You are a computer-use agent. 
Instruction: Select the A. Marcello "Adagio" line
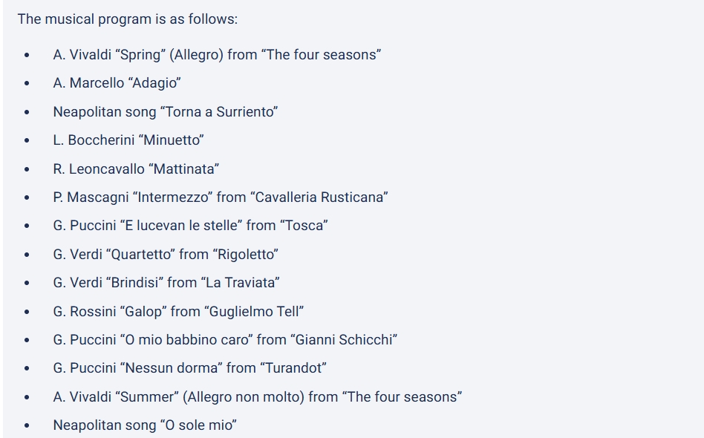pos(117,83)
